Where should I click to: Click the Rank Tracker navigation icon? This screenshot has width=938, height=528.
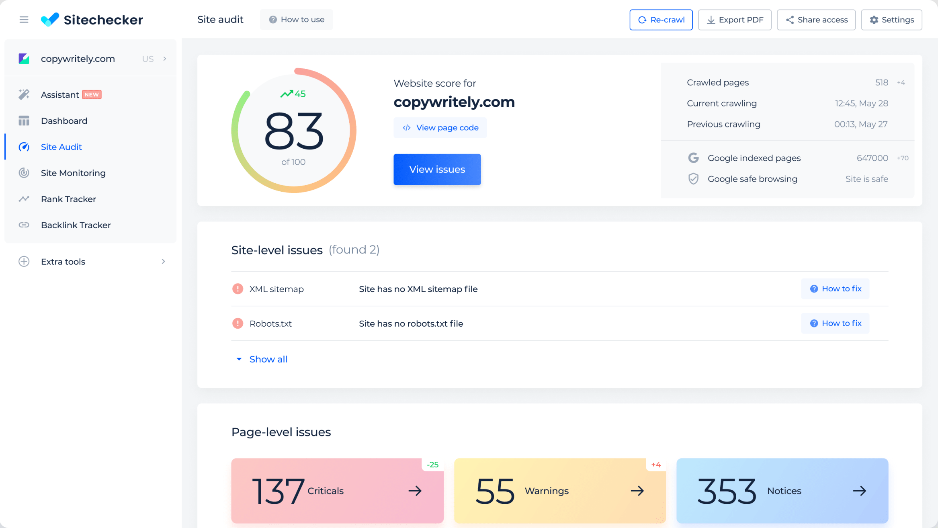[24, 199]
